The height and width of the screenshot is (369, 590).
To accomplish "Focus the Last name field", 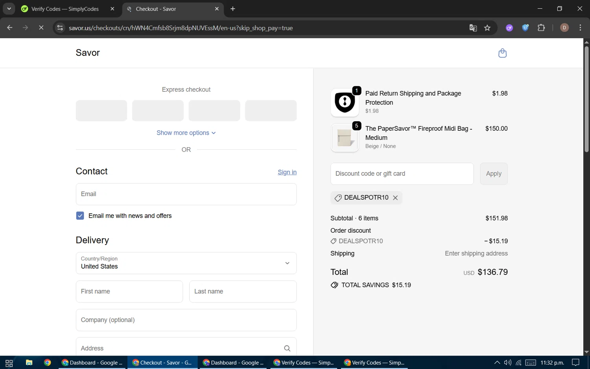I will pos(243,292).
